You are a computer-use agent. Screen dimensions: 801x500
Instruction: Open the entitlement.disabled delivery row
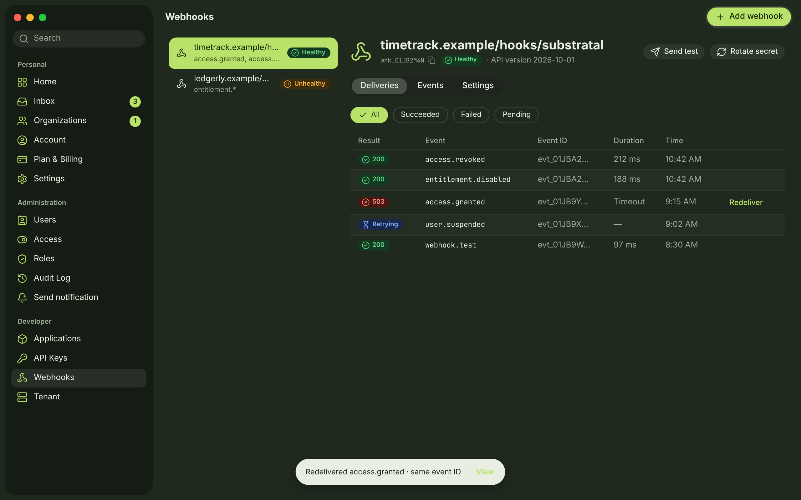(567, 180)
